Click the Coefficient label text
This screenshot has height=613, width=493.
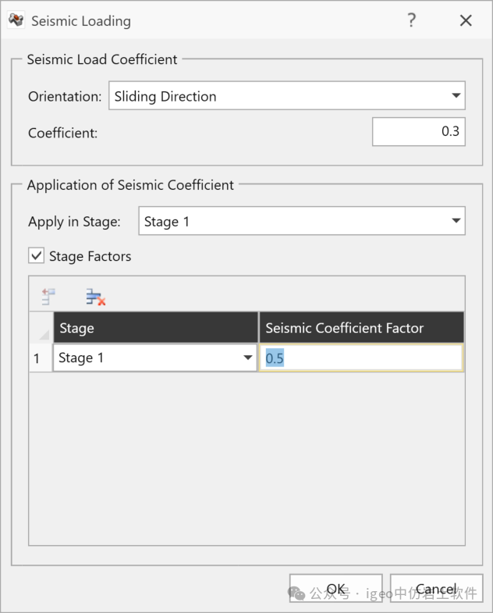click(63, 133)
